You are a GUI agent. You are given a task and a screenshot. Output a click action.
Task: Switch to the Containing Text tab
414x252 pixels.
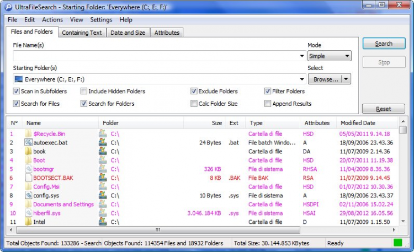tap(82, 33)
